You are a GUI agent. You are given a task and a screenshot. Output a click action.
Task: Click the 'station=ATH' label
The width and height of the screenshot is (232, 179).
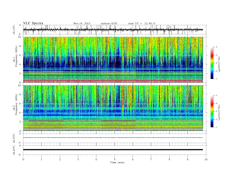pyautogui.click(x=109, y=23)
